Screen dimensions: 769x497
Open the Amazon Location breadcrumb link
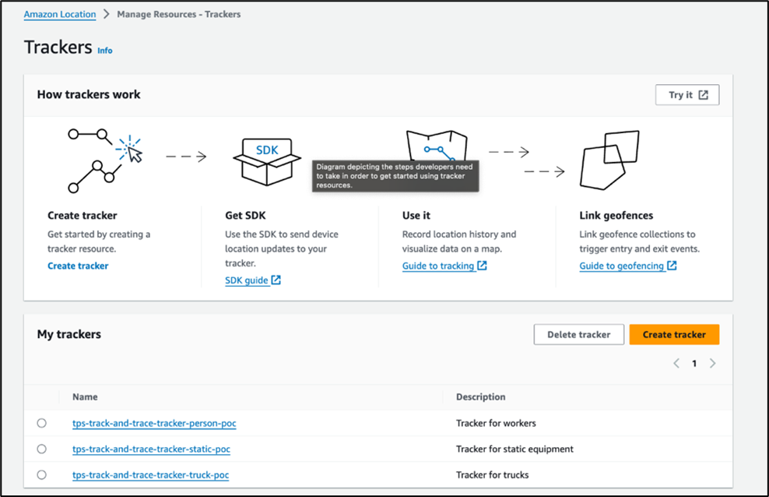[60, 14]
